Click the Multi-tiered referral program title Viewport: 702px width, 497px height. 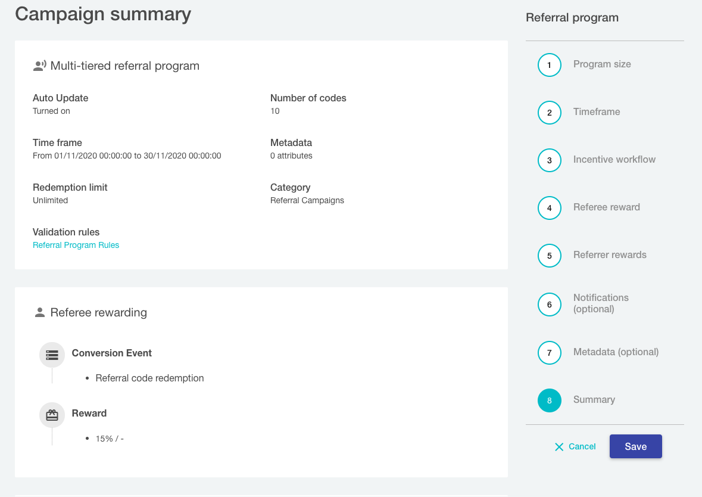pyautogui.click(x=125, y=66)
